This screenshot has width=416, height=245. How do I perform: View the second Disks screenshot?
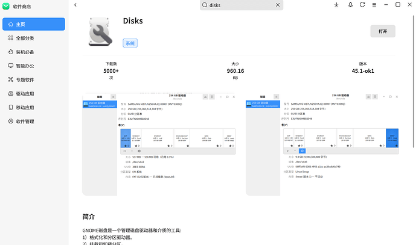coord(322,144)
